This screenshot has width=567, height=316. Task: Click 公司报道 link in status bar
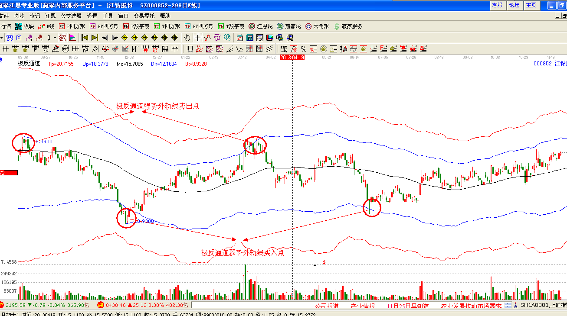pos(326,306)
